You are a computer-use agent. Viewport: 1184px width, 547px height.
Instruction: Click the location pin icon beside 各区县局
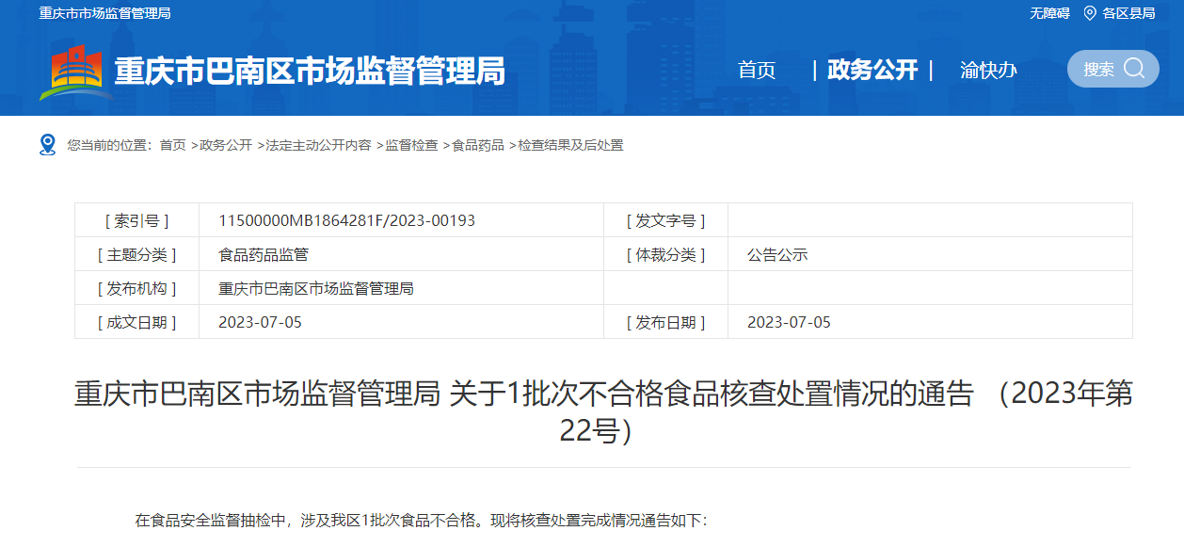(x=1090, y=13)
